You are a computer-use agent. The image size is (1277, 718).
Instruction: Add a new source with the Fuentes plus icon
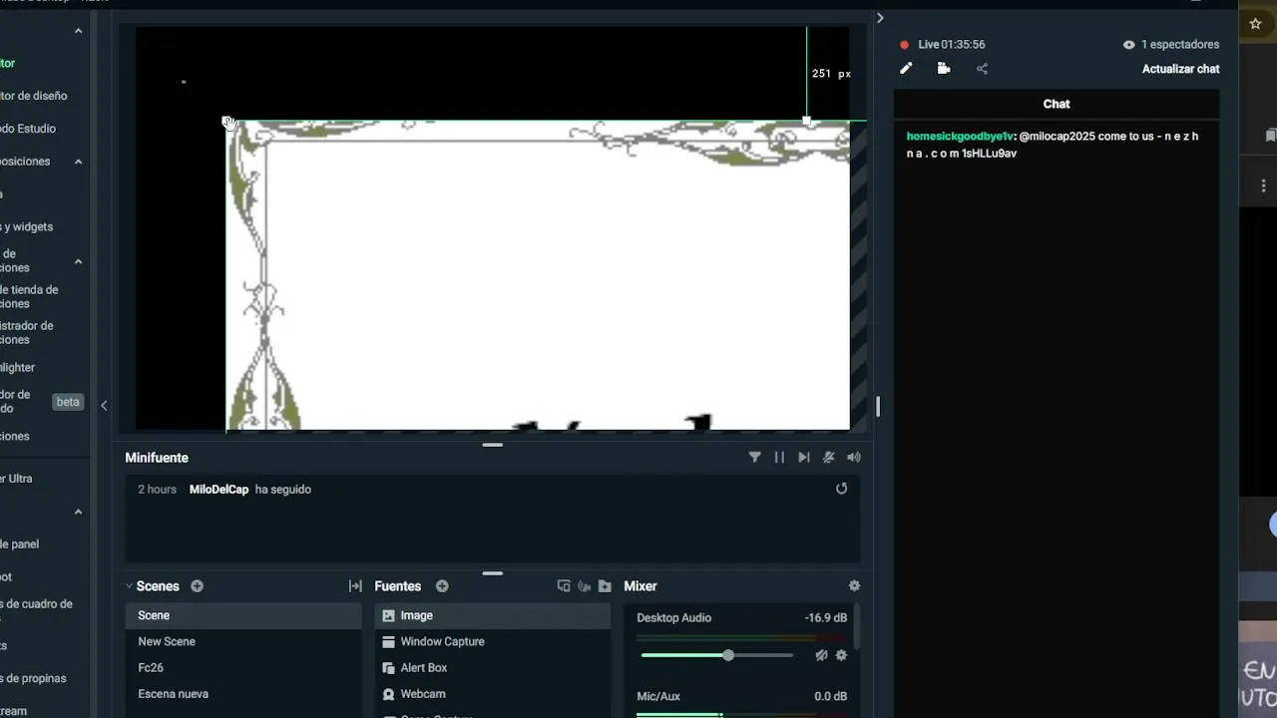click(x=442, y=586)
